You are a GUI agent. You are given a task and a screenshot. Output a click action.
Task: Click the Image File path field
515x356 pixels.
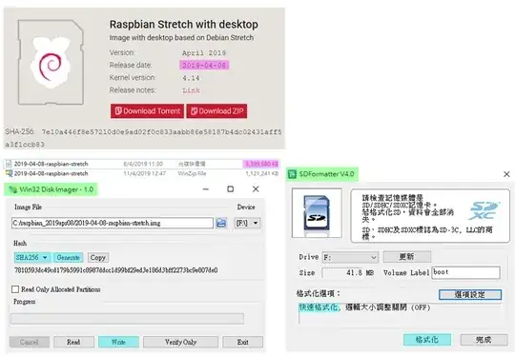(113, 223)
